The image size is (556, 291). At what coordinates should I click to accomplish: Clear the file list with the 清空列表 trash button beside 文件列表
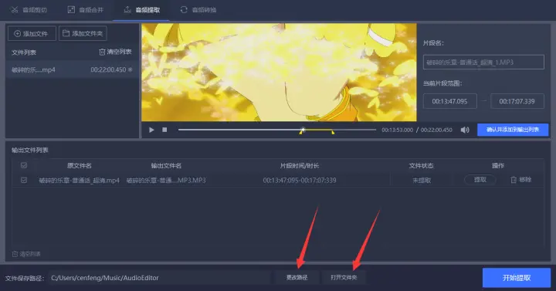click(x=115, y=52)
